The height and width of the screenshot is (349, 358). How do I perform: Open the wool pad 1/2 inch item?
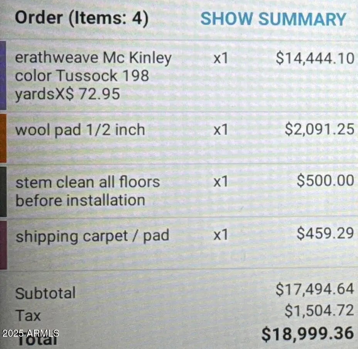pyautogui.click(x=80, y=130)
